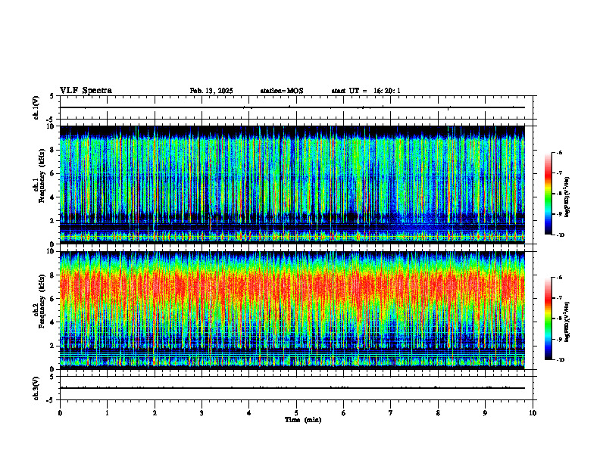Click time axis tick label "7"
This screenshot has width=600, height=463.
click(x=391, y=413)
